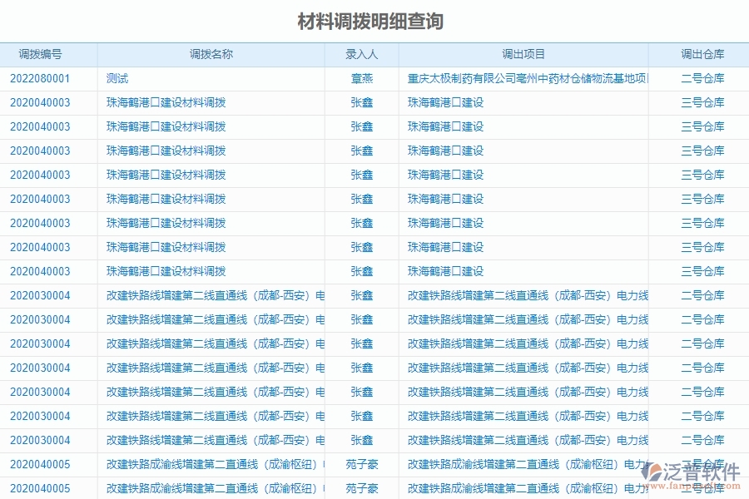Click the 录入人 column header
Image resolution: width=749 pixels, height=499 pixels.
(360, 54)
